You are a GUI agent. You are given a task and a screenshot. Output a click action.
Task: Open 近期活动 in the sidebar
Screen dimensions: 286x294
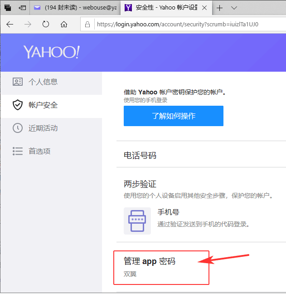click(51, 128)
